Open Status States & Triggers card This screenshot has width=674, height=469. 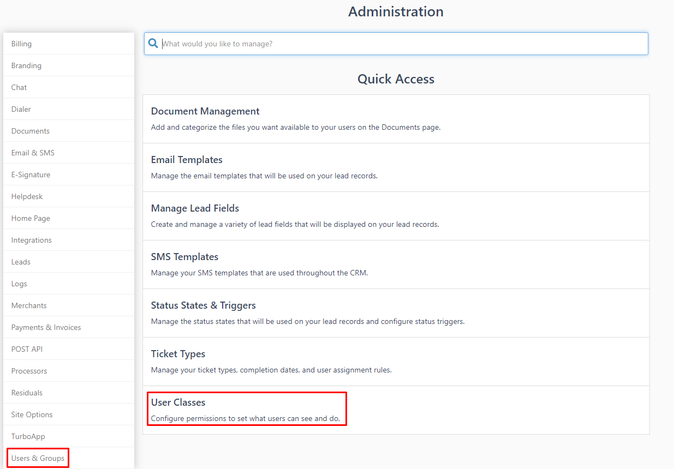point(396,313)
